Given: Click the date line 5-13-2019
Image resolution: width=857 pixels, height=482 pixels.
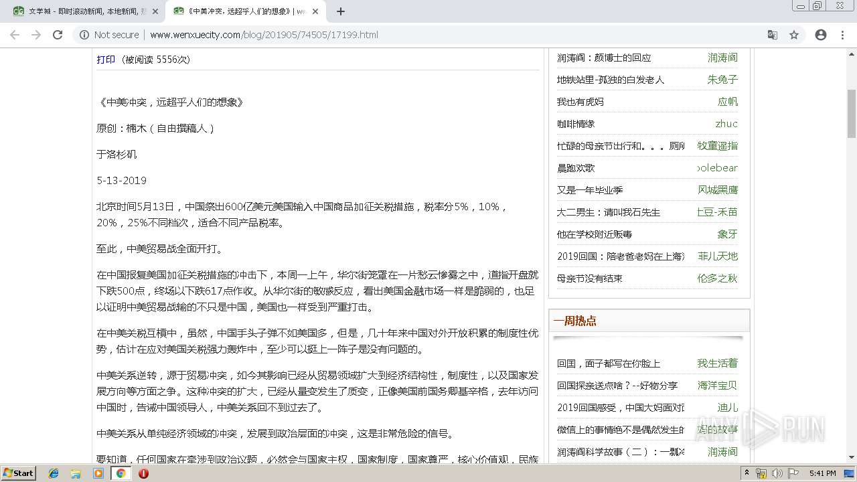Looking at the screenshot, I should pos(121,180).
